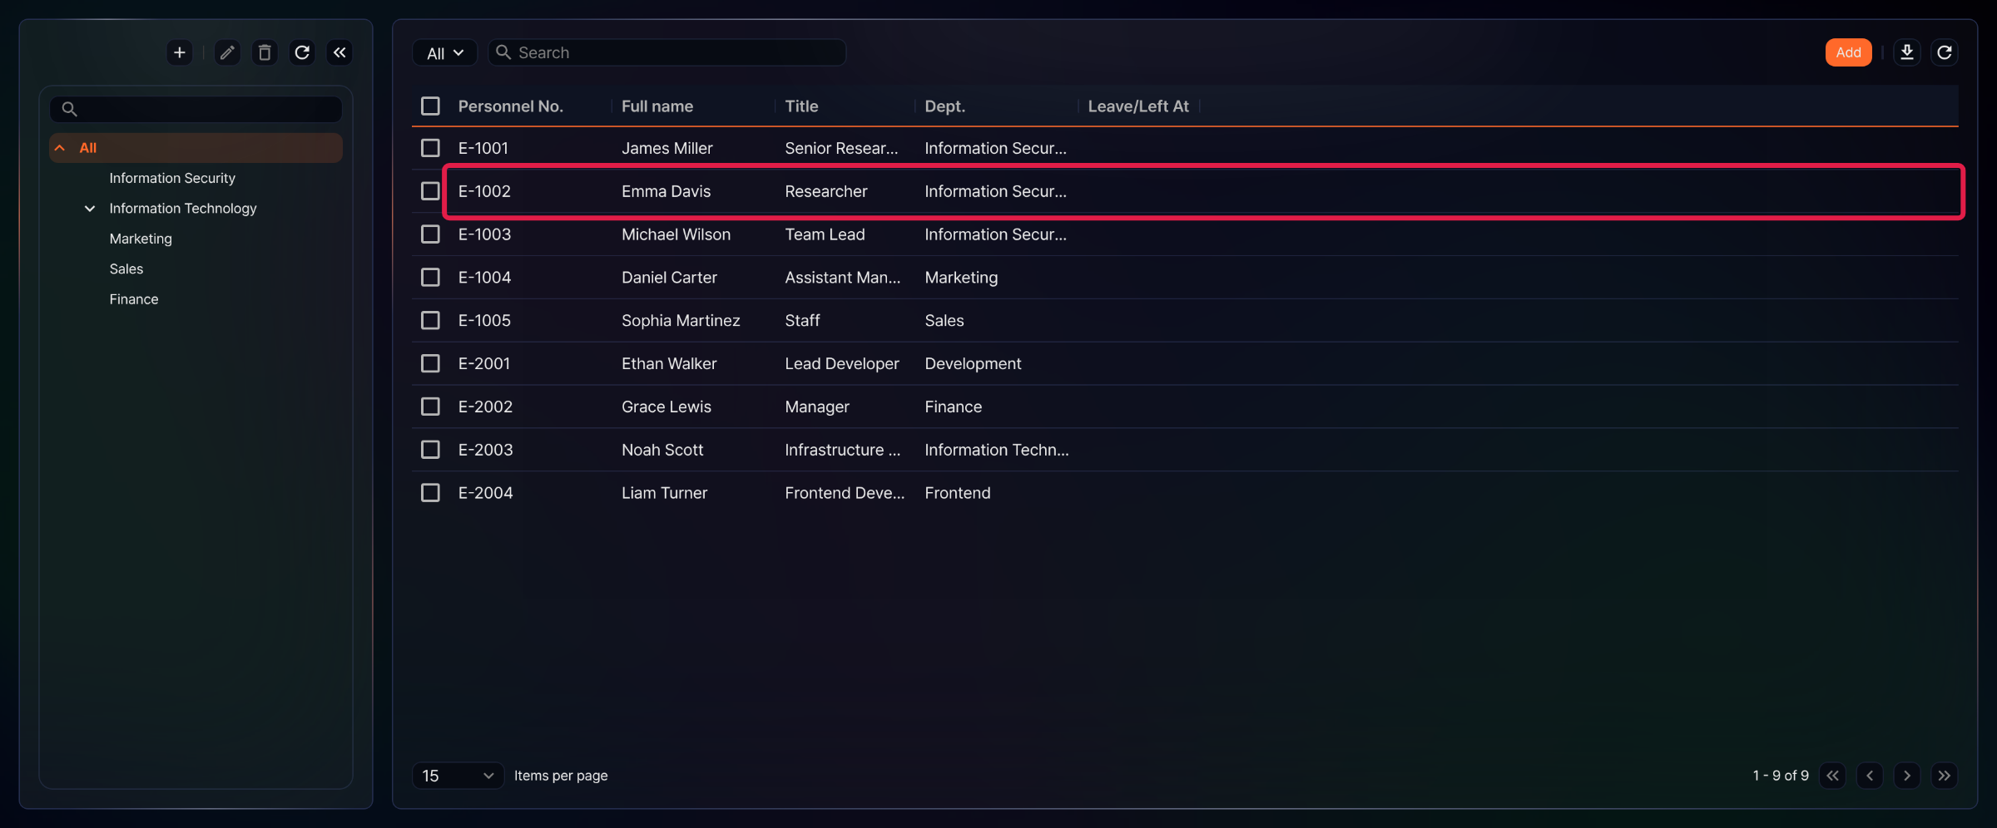Click the orange Add button

pyautogui.click(x=1848, y=52)
